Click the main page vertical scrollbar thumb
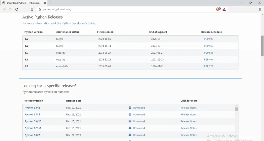This screenshot has width=264, height=141. pyautogui.click(x=262, y=46)
